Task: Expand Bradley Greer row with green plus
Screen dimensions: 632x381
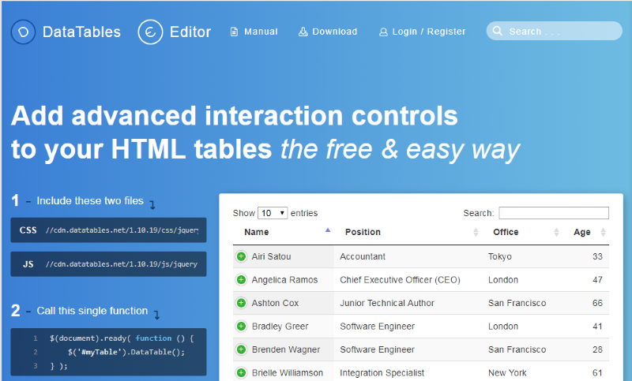Action: click(x=241, y=327)
